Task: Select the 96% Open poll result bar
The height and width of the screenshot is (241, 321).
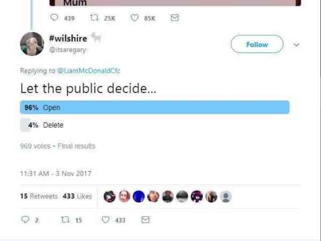Action: [x=155, y=107]
